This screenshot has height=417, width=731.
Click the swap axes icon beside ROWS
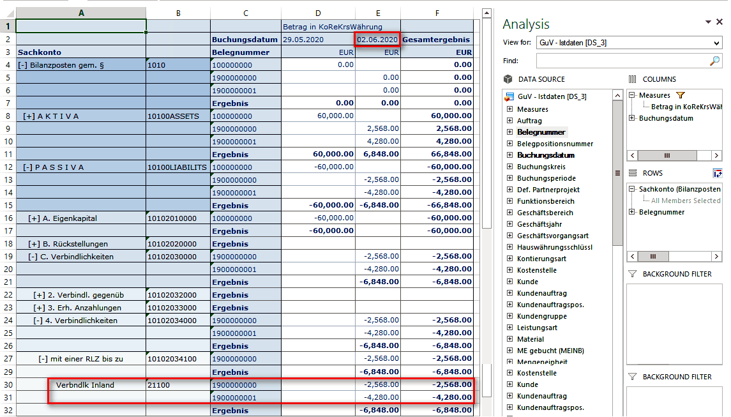click(718, 173)
